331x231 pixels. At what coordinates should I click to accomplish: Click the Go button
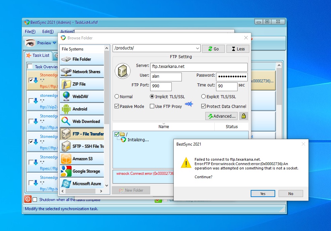coord(213,49)
